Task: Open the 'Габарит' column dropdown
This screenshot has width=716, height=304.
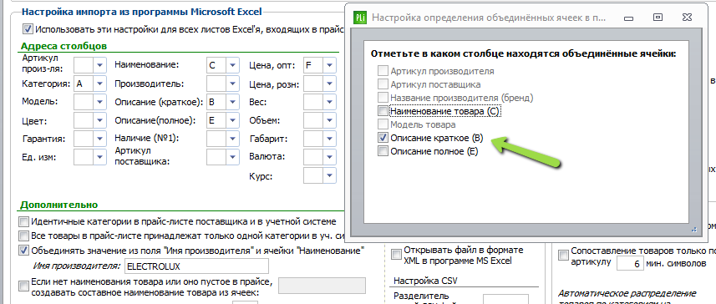Action: (x=330, y=139)
